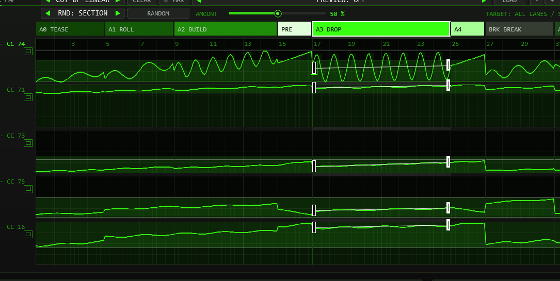Image resolution: width=560 pixels, height=281 pixels.
Task: Click the CC 75 lane box icon
Action: (x=28, y=189)
